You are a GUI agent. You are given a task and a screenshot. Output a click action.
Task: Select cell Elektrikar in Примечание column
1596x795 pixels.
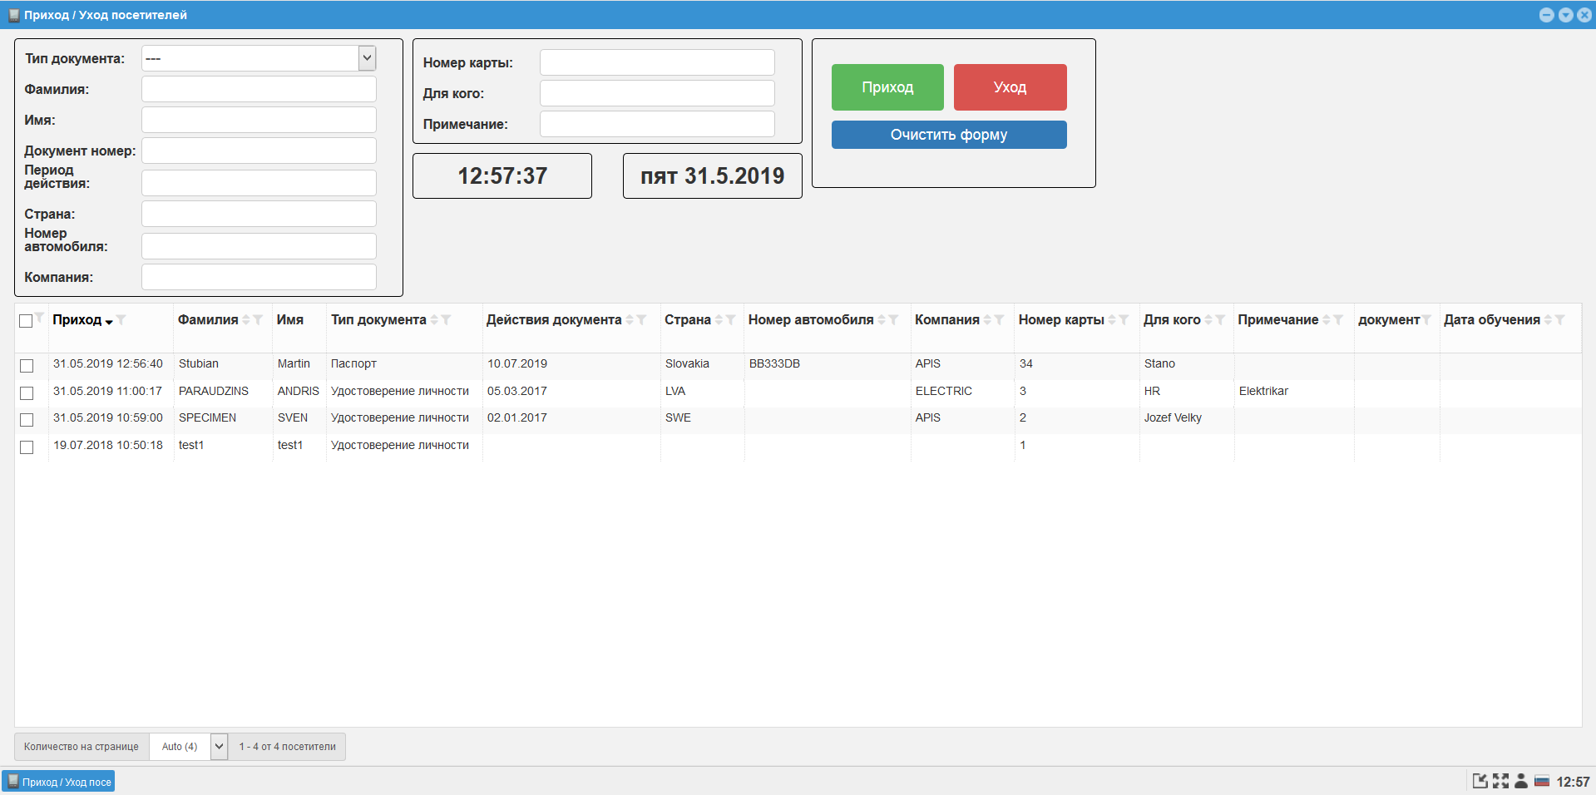click(1263, 391)
